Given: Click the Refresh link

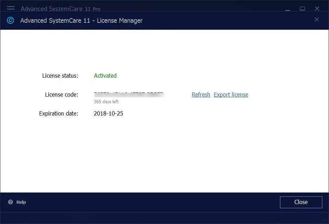Looking at the screenshot, I should 201,94.
